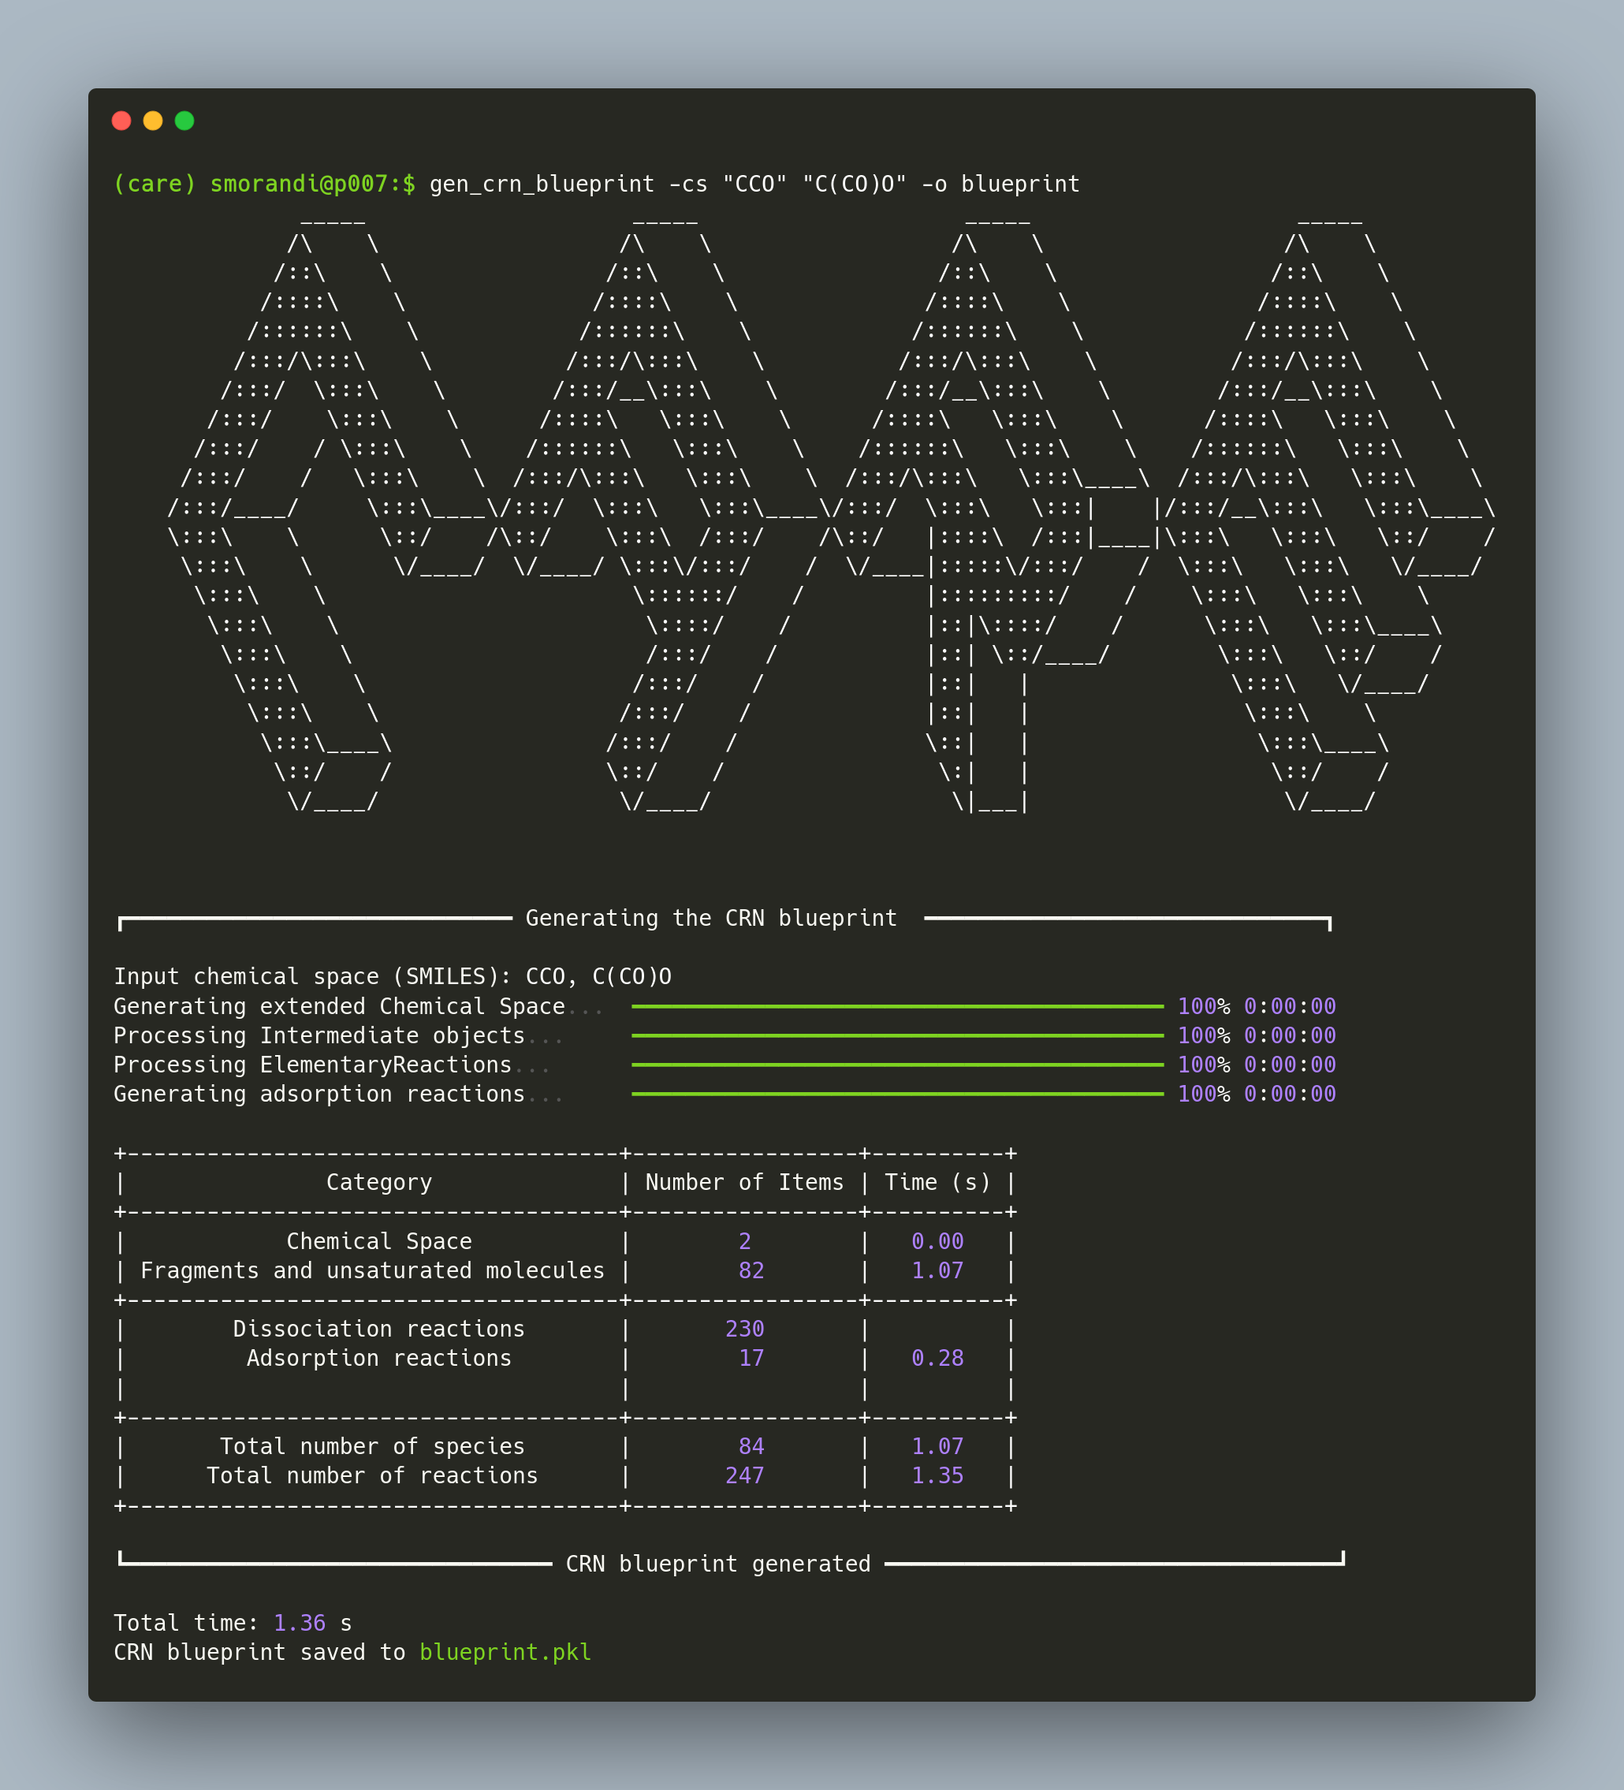
Task: Click the yellow minimize window button
Action: [153, 121]
